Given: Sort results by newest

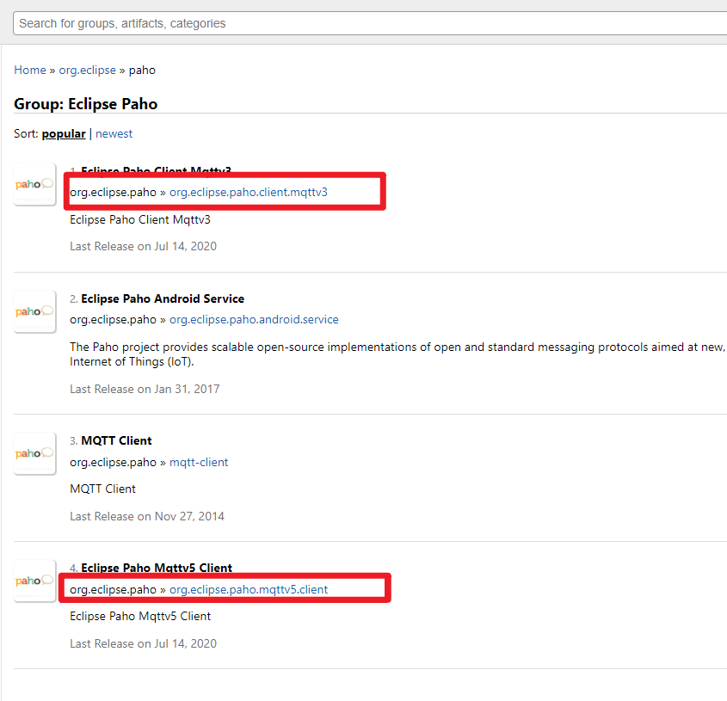Looking at the screenshot, I should click(x=114, y=133).
